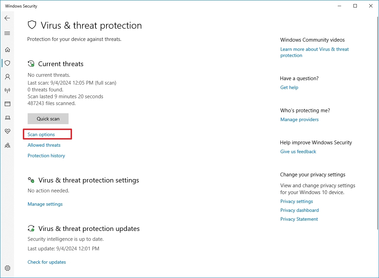
Task: Open the Home sidebar icon
Action: 8,50
